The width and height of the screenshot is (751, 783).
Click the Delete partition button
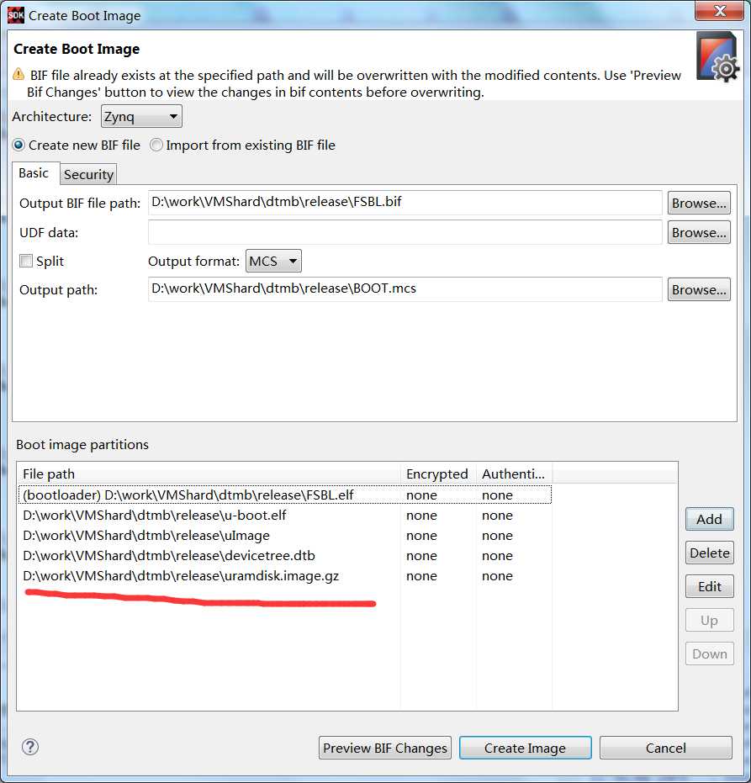pyautogui.click(x=709, y=553)
